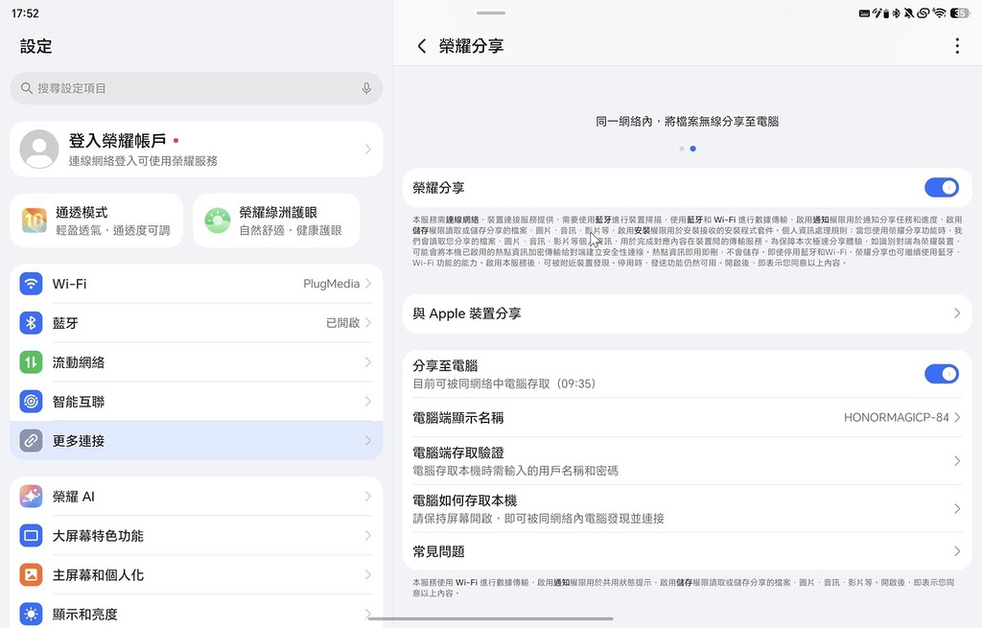This screenshot has height=628, width=982.
Task: Tap the 智能互聯 icon
Action: tap(31, 402)
